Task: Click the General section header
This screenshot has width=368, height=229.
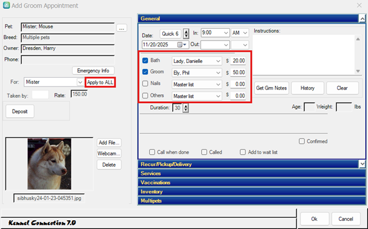Action: [x=248, y=18]
